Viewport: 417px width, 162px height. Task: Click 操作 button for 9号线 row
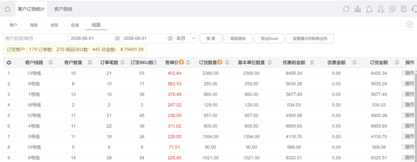(x=408, y=84)
